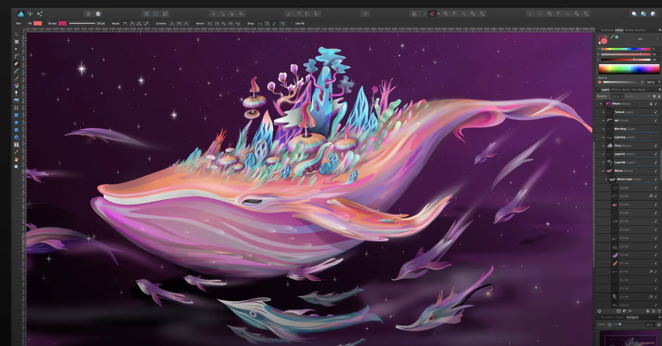The width and height of the screenshot is (662, 346).
Task: Select the Rectangle shape tool
Action: 16,115
